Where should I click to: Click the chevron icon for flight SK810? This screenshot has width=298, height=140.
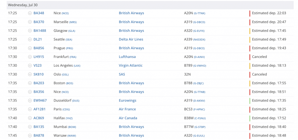point(30,74)
